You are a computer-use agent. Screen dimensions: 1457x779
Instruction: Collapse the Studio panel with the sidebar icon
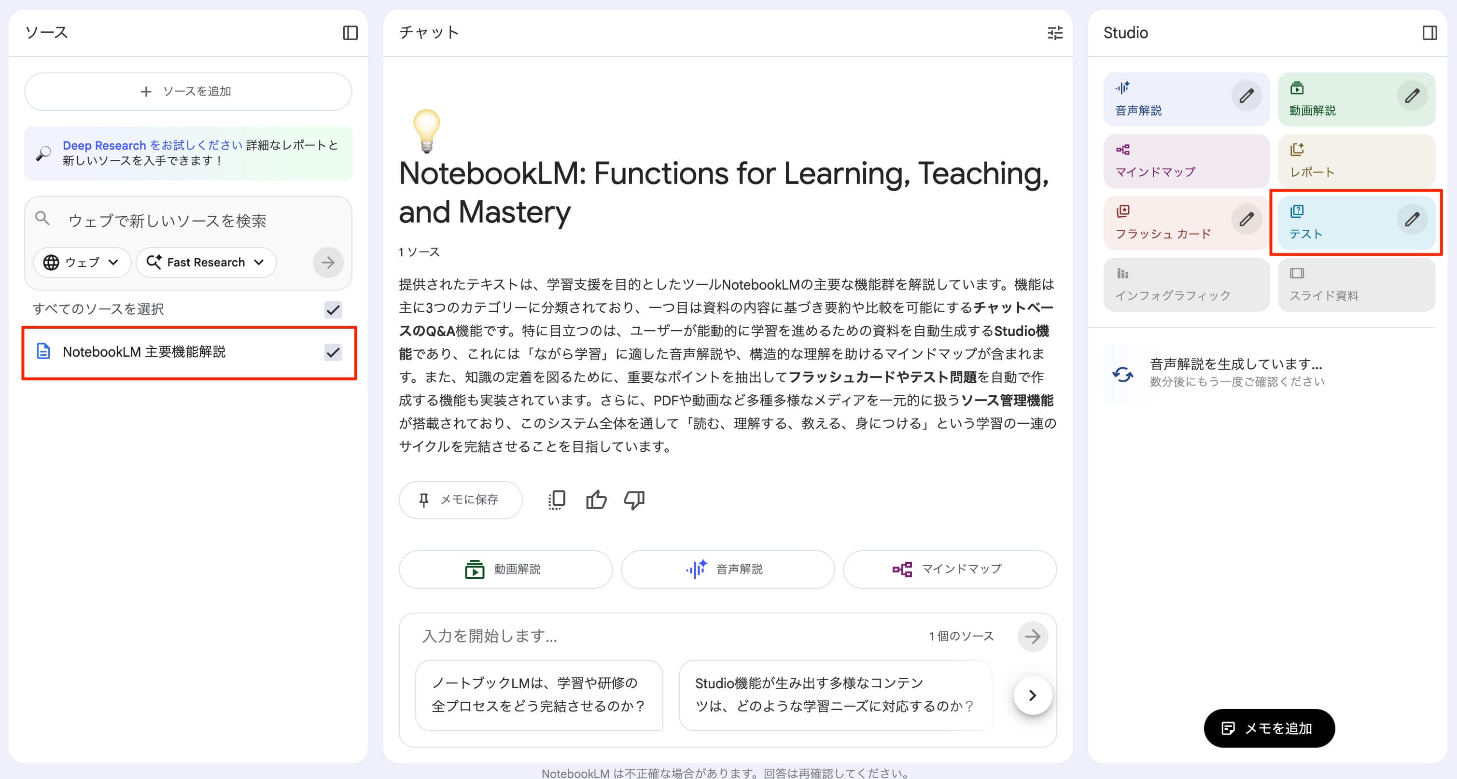point(1431,32)
